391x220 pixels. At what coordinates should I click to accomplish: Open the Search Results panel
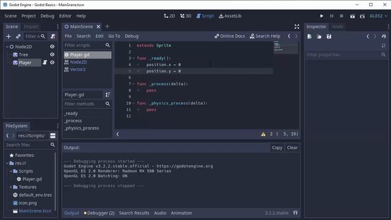134,213
